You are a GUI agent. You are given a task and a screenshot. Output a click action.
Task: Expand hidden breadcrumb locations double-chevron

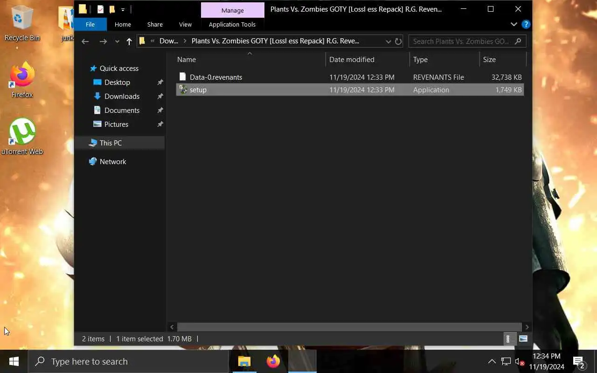click(153, 41)
